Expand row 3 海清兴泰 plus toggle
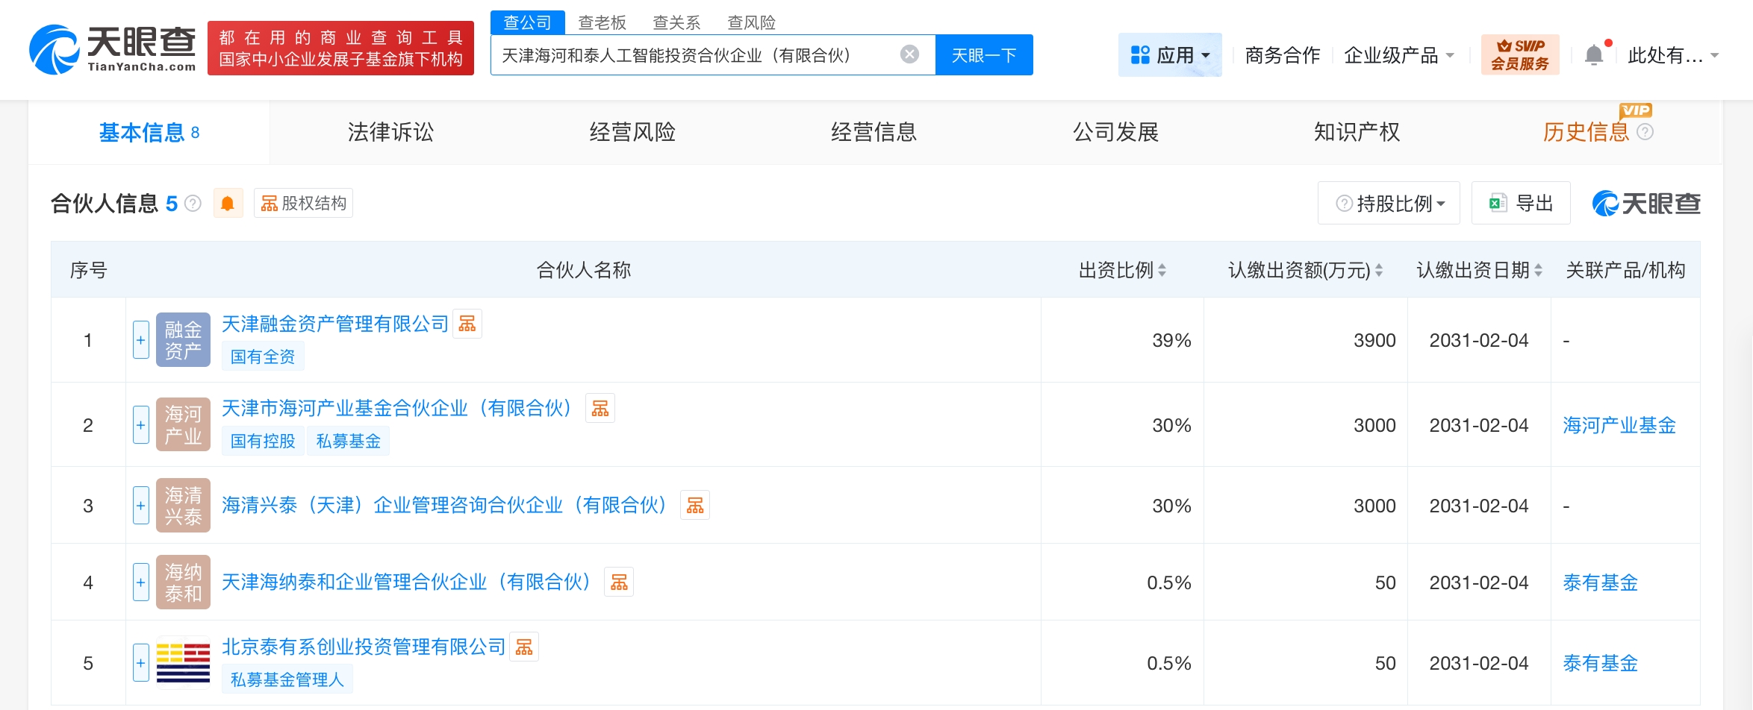The width and height of the screenshot is (1753, 710). click(140, 506)
